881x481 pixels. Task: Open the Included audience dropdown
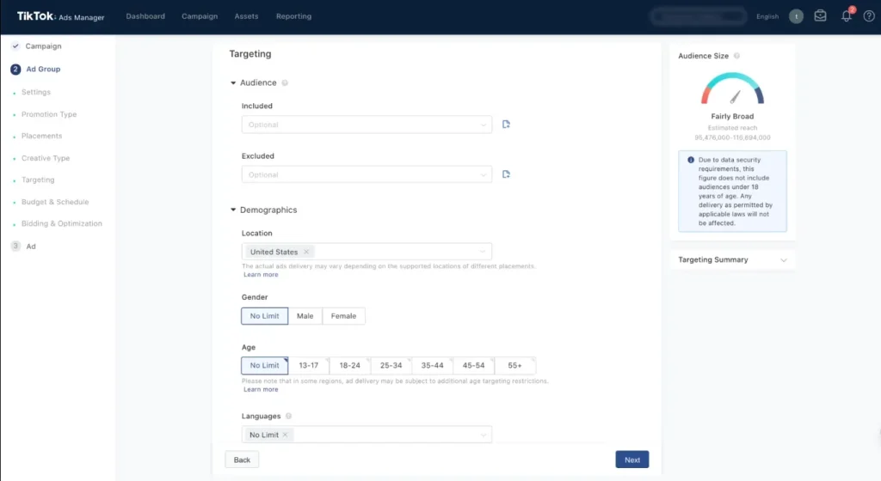point(367,125)
